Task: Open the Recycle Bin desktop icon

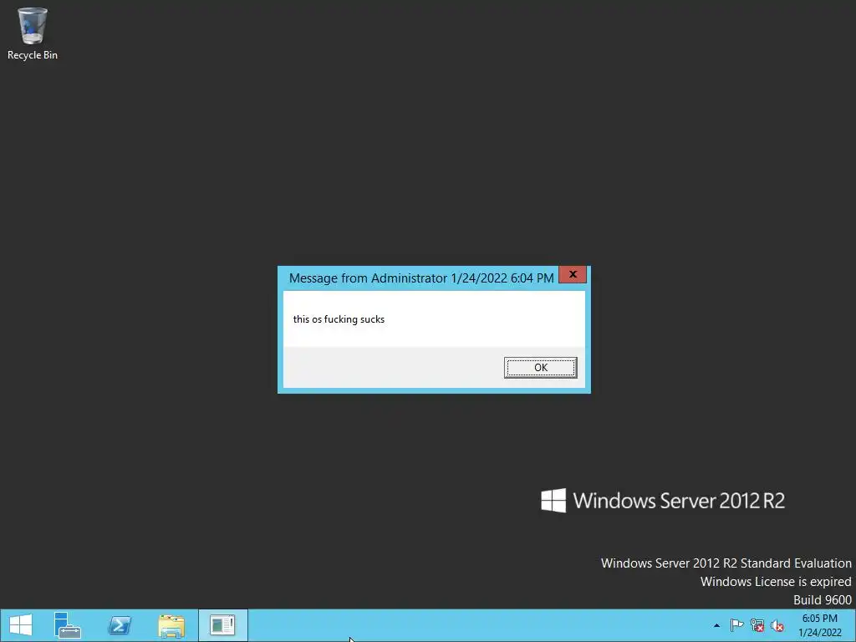Action: tap(33, 33)
